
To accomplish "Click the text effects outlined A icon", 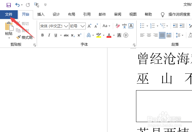I will tap(89, 35).
